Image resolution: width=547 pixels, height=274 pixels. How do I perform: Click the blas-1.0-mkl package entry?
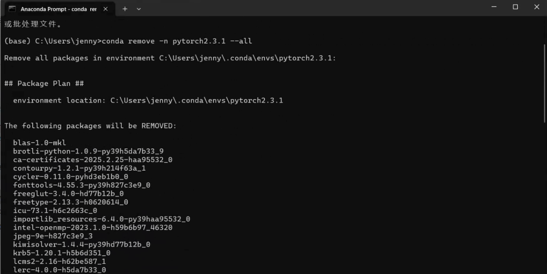40,143
